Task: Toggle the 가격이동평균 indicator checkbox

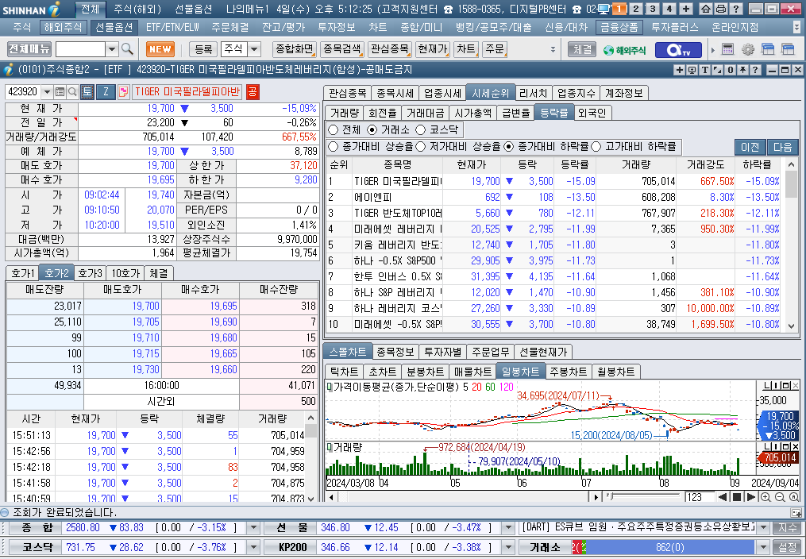Action: pyautogui.click(x=330, y=387)
